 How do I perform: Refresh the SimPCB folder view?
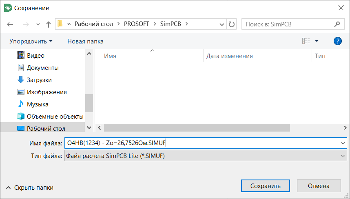pyautogui.click(x=232, y=24)
